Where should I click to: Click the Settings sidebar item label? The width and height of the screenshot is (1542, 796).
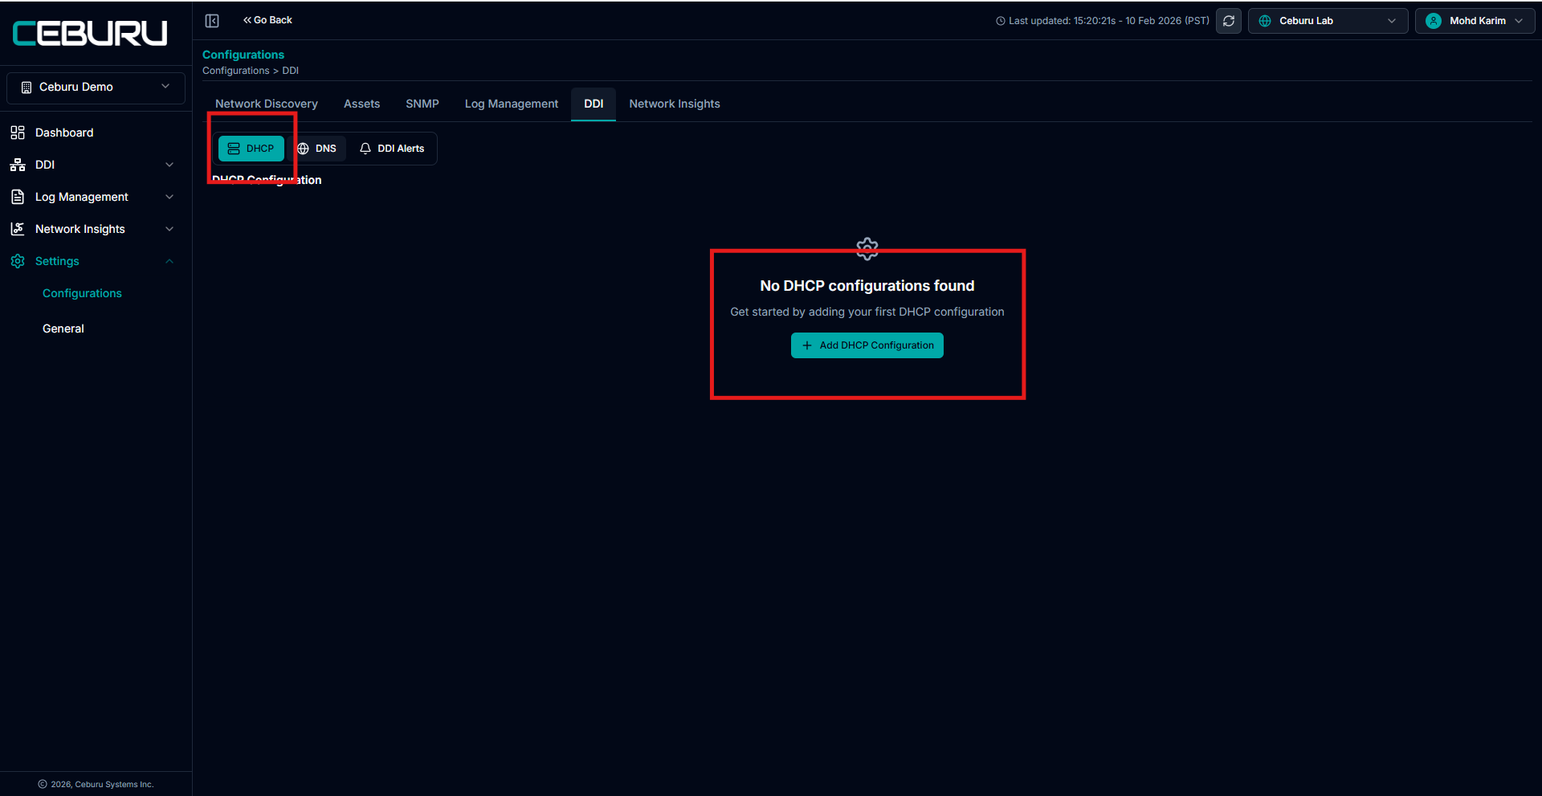(x=57, y=261)
